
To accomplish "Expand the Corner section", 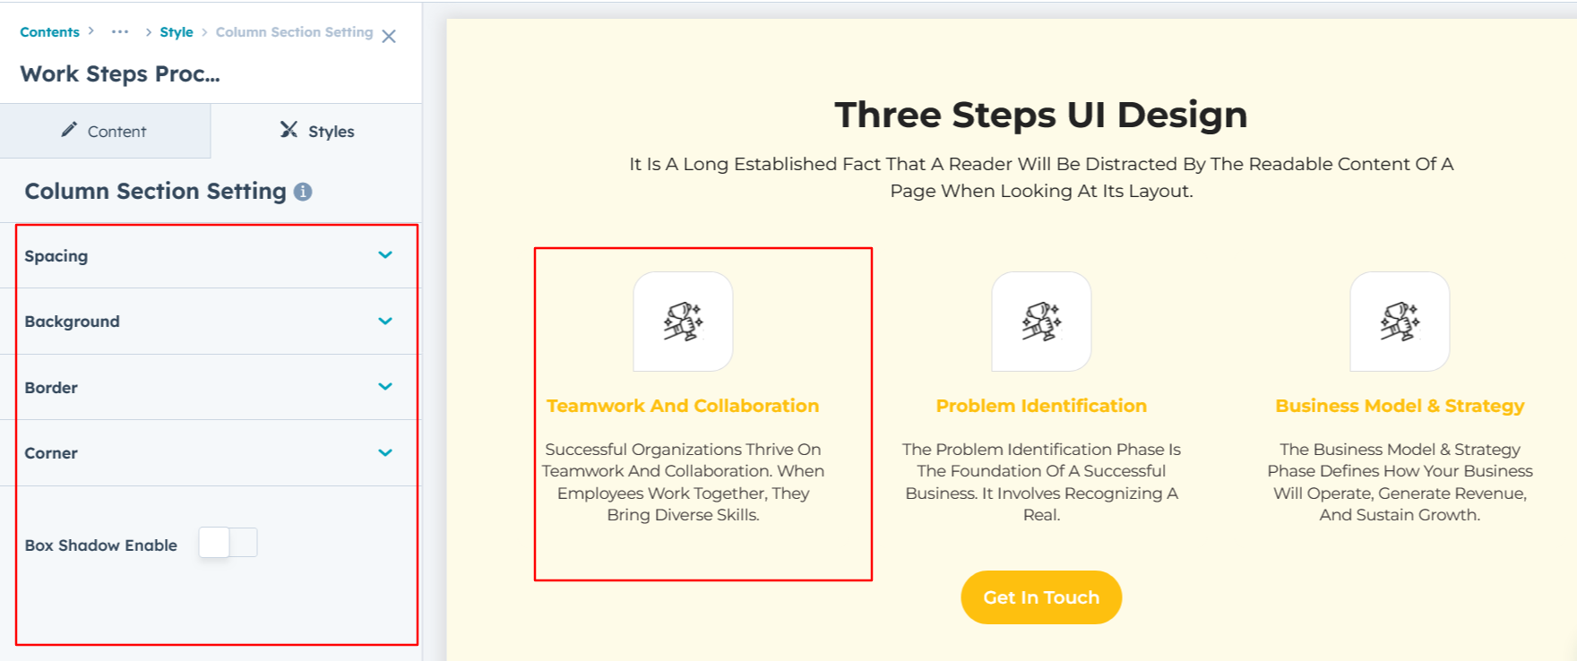I will pyautogui.click(x=385, y=452).
